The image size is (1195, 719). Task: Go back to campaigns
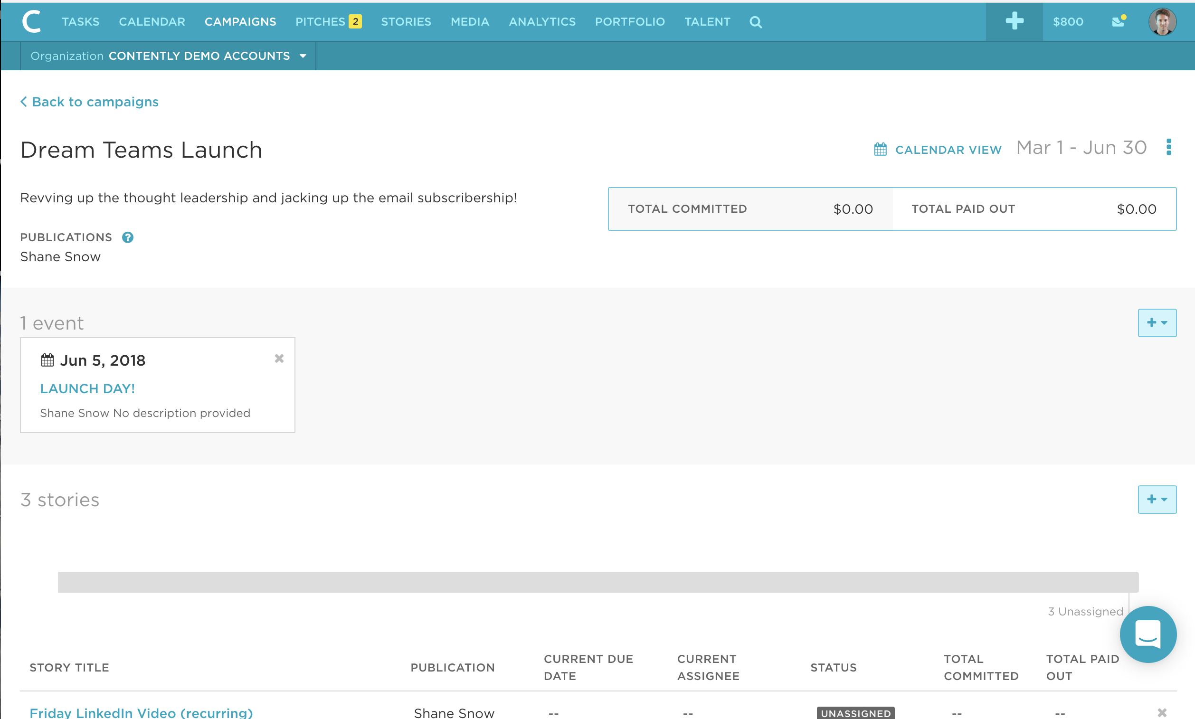(x=89, y=101)
